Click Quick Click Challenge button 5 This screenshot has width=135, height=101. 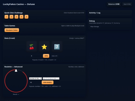coord(26,17)
